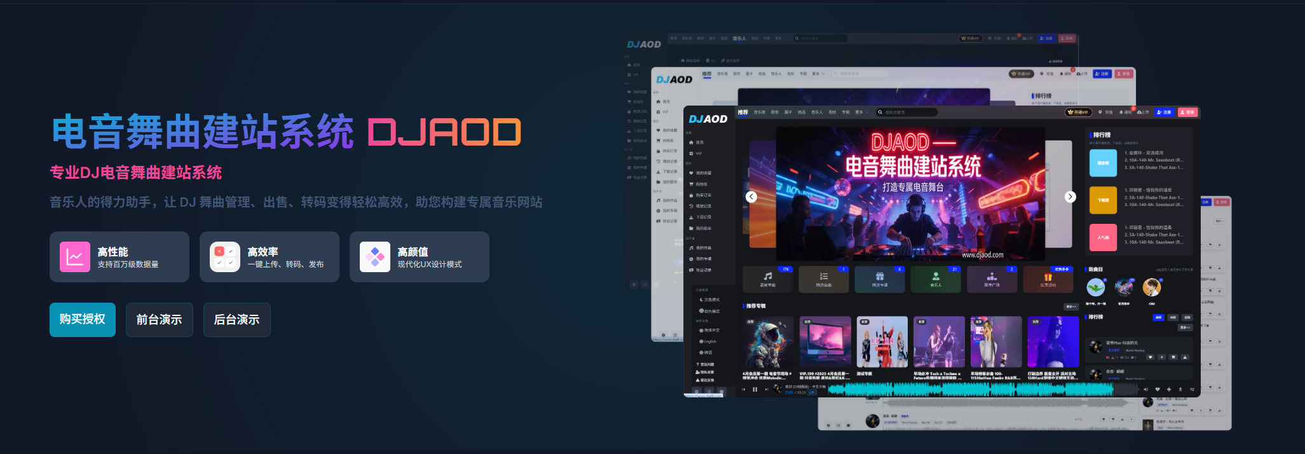Open 下载记录 item in preview sidebar
Viewport: 1305px width, 454px height.
pyautogui.click(x=701, y=217)
